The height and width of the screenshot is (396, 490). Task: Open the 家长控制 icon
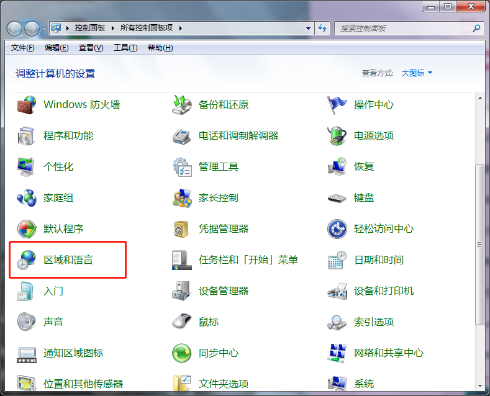(182, 197)
